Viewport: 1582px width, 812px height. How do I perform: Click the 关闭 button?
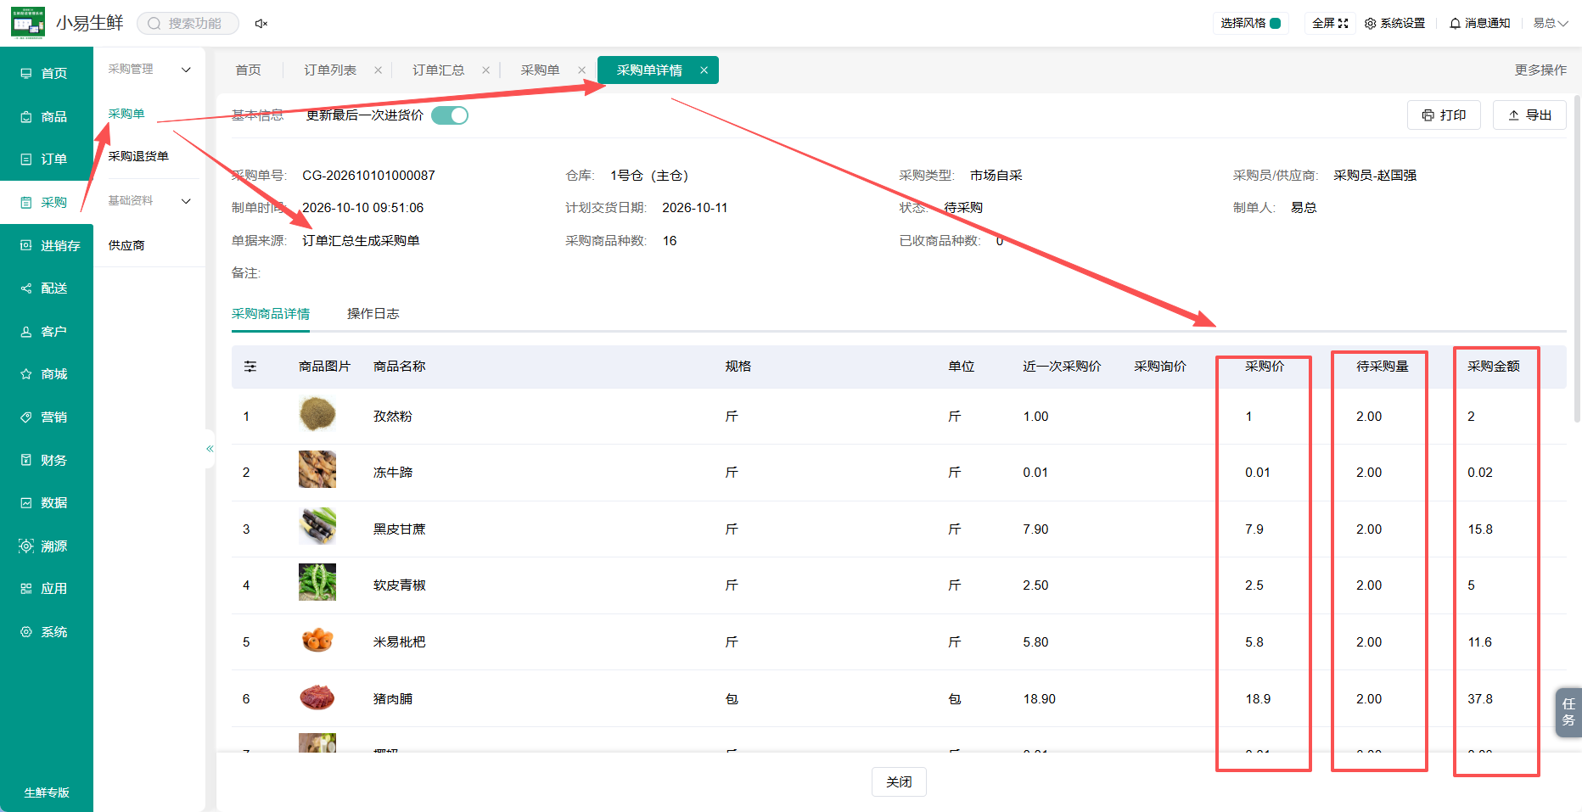tap(899, 781)
